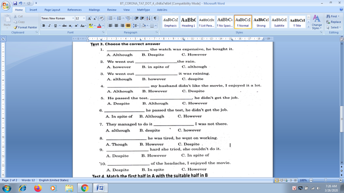Open Paragraph dialog launcher
This screenshot has width=344, height=193.
[157, 32]
